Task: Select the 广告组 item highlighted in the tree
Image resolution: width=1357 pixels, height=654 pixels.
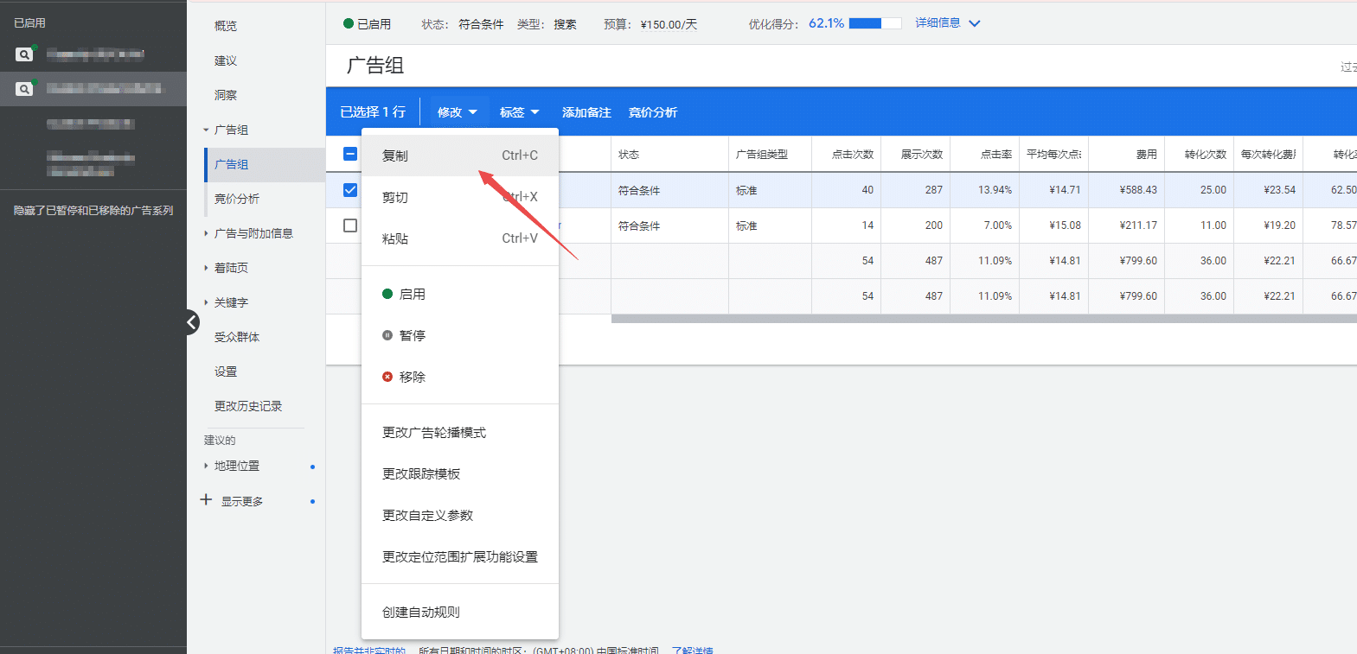Action: point(265,164)
